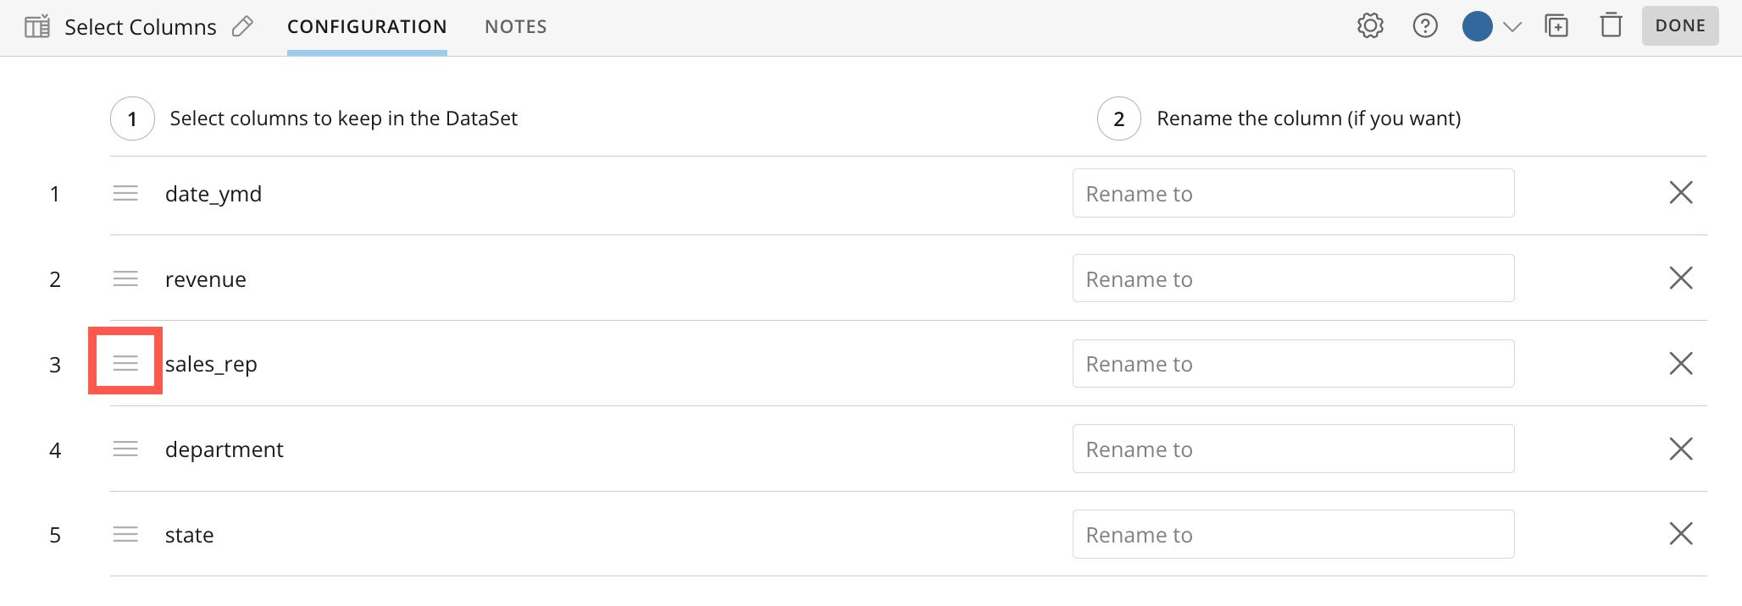Click the drag handle for date_ymd
The height and width of the screenshot is (606, 1742).
[x=125, y=193]
